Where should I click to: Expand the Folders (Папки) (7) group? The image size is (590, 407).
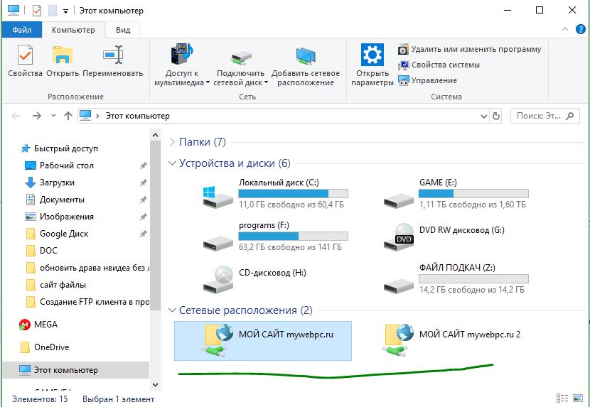tap(172, 142)
